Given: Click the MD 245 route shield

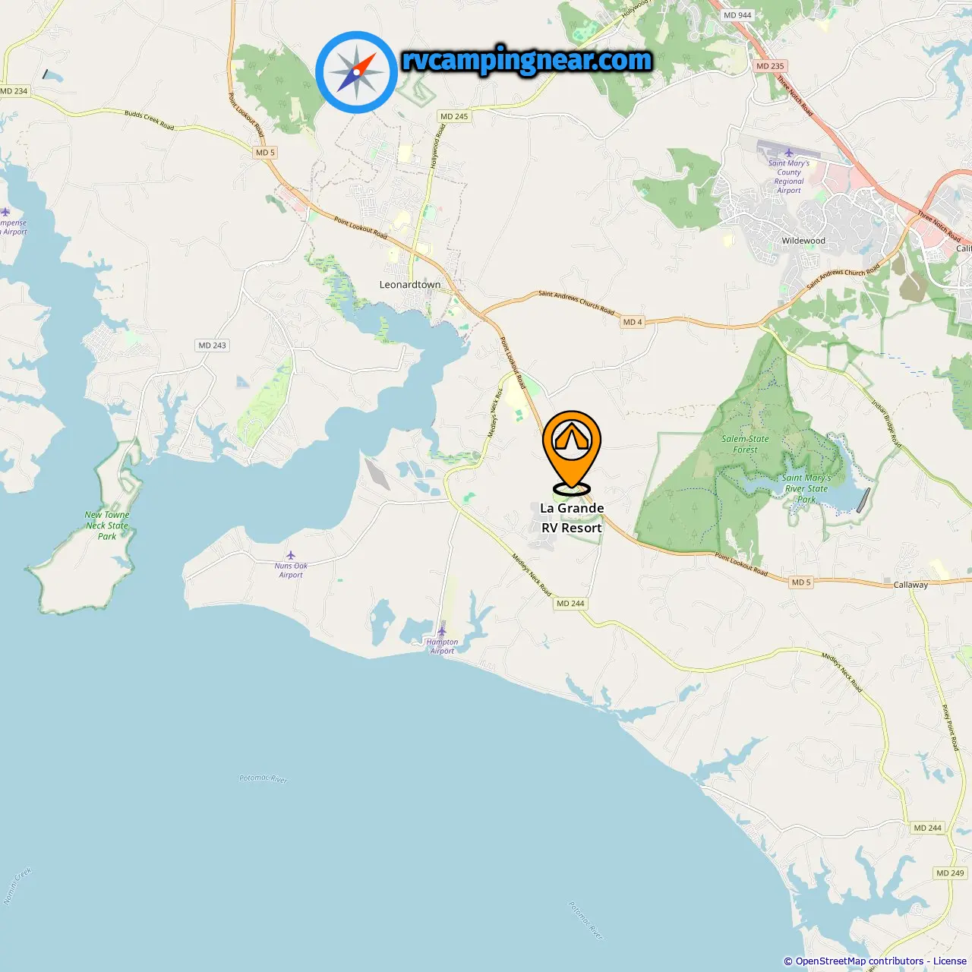Looking at the screenshot, I should [x=454, y=116].
